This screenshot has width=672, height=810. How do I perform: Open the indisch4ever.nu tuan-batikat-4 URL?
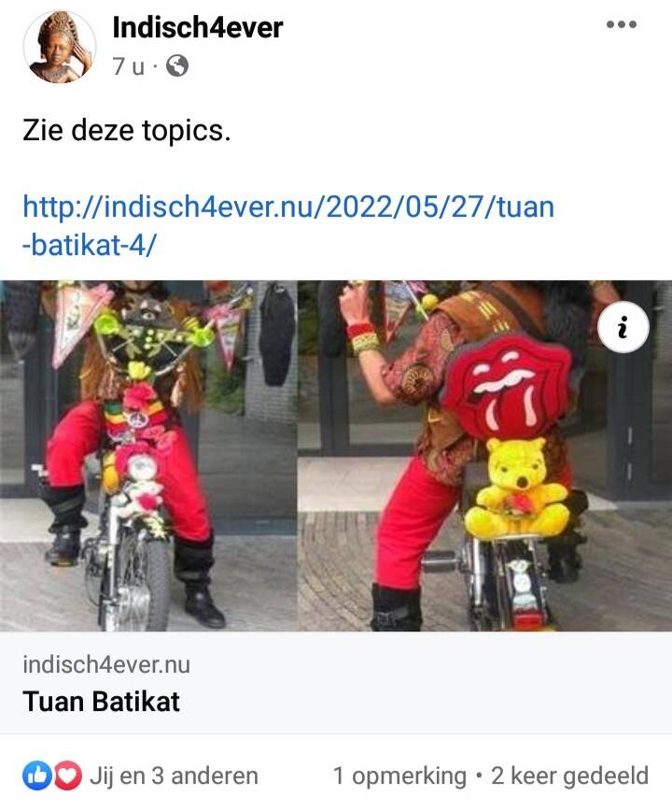[x=288, y=226]
